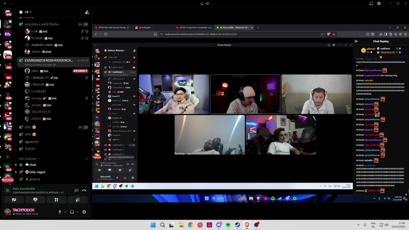
Task: Click the invite members icon in server header
Action: 87,12
